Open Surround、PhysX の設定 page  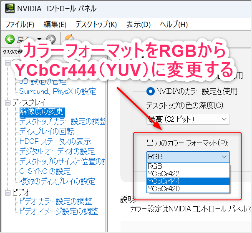pos(58,92)
